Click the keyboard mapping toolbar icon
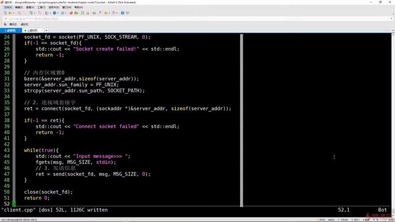395x222 pixels. tap(94, 13)
